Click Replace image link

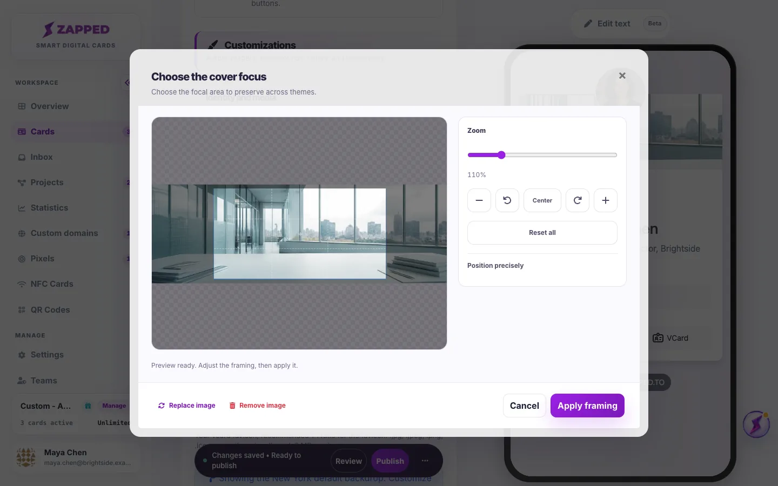point(186,406)
